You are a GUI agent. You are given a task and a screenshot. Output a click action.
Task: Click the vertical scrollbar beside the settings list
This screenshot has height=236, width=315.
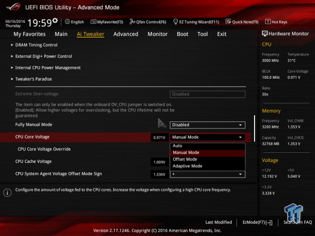point(255,128)
